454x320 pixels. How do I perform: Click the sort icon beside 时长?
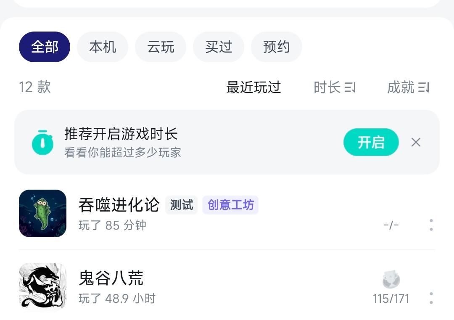pos(350,87)
